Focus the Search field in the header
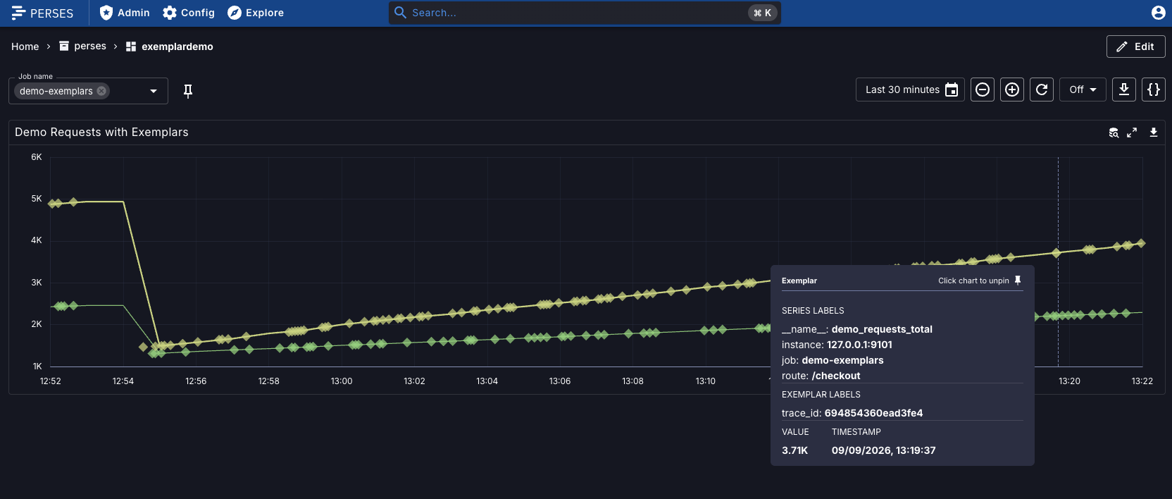 coord(585,13)
